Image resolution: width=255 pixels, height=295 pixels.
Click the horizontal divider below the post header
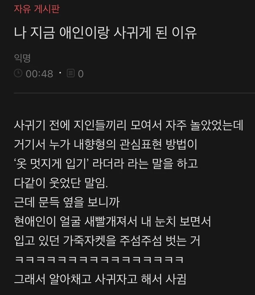(134, 93)
